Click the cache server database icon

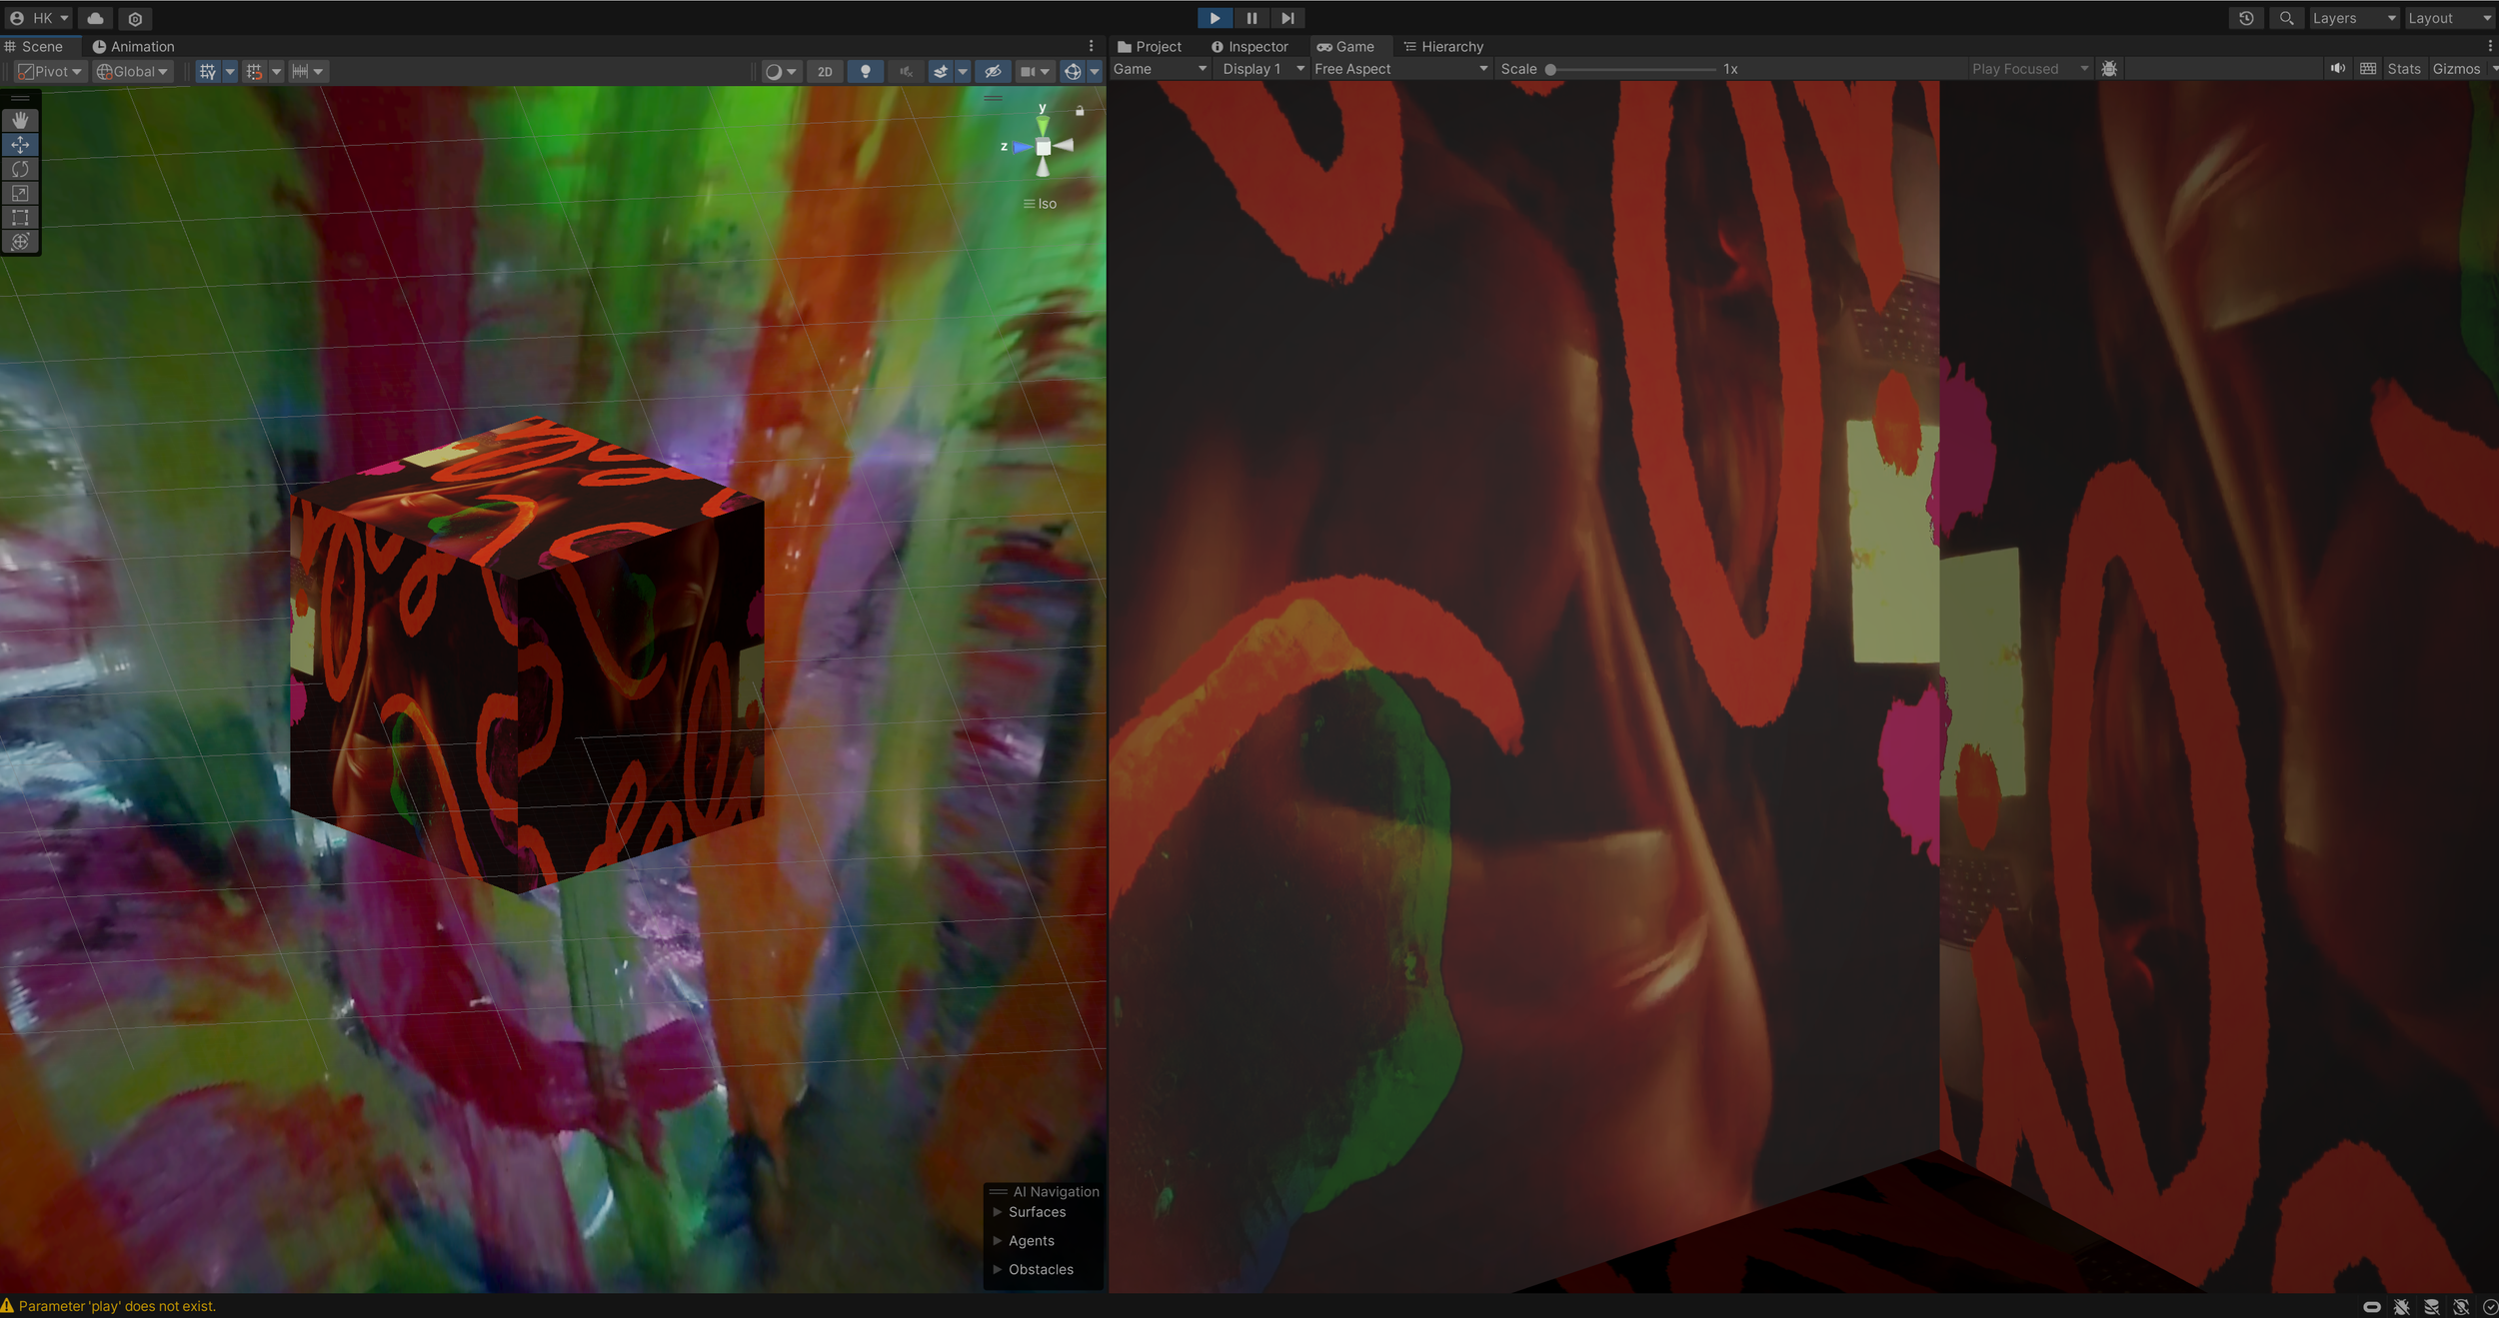click(2431, 1306)
